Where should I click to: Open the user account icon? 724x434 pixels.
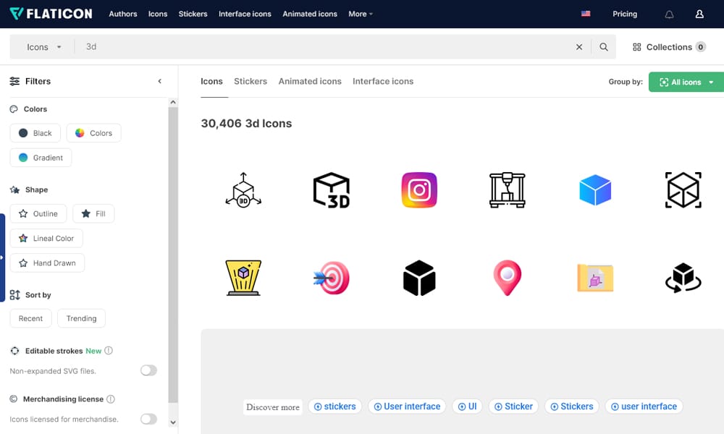(699, 14)
